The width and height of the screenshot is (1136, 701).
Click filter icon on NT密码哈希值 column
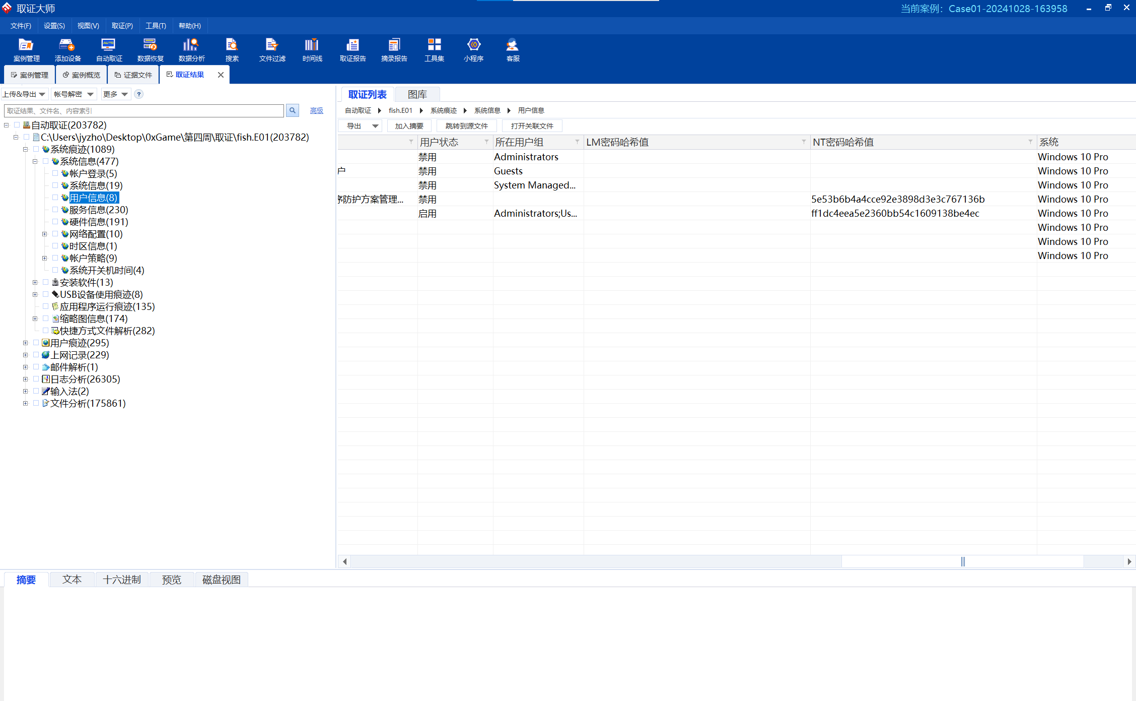(x=1030, y=142)
